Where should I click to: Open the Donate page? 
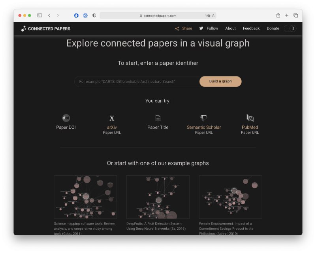coord(273,28)
